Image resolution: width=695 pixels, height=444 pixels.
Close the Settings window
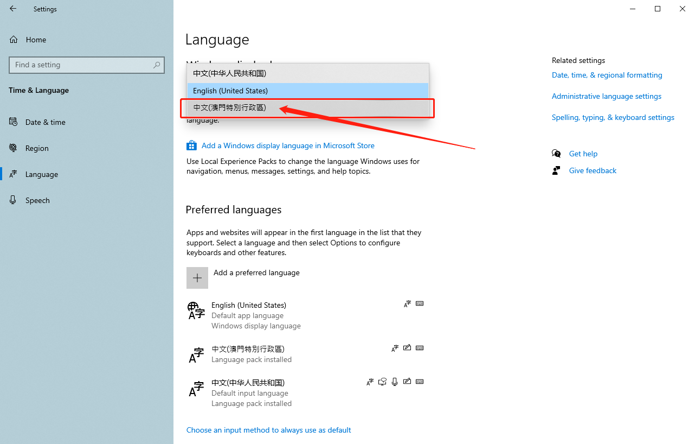coord(683,9)
